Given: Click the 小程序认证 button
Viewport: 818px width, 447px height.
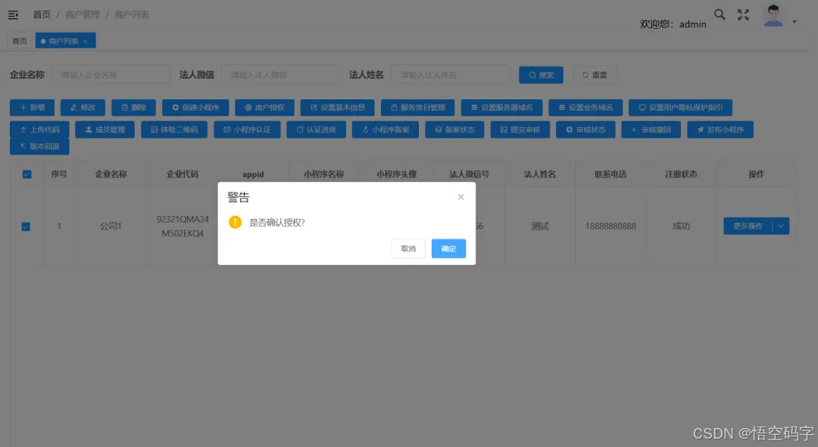Looking at the screenshot, I should click(x=247, y=130).
